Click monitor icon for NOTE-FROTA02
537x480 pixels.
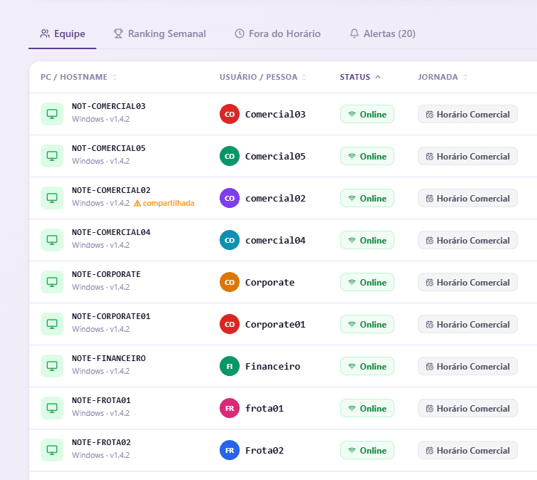pos(52,450)
